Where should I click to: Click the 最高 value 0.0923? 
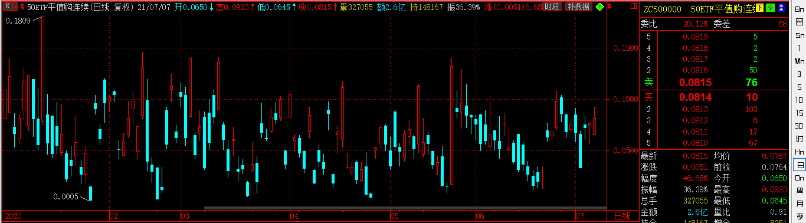click(774, 189)
